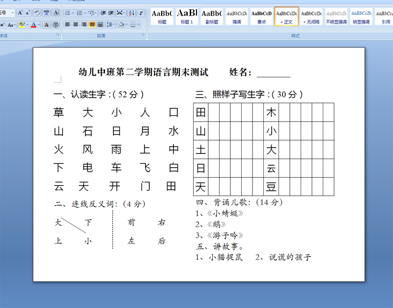
Task: Open the Phonetic Guide (文 with pinyin) tool
Action: [46, 13]
